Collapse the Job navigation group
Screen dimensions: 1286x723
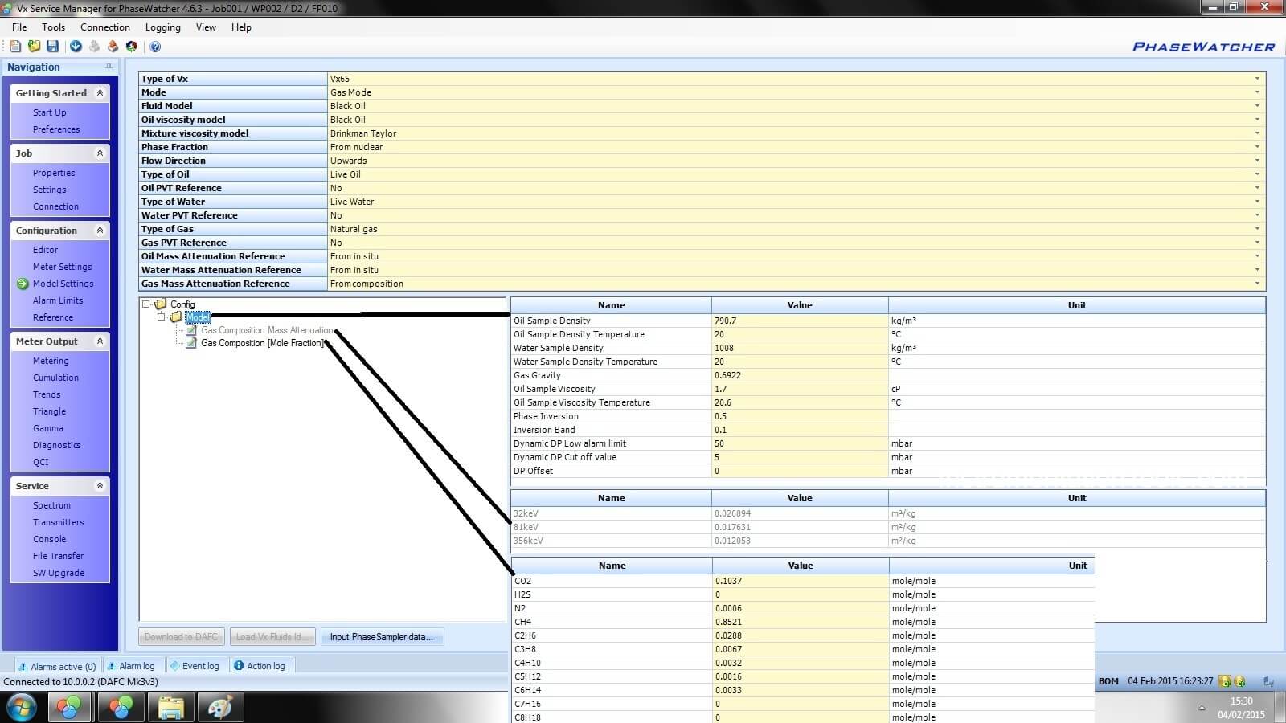(x=100, y=153)
